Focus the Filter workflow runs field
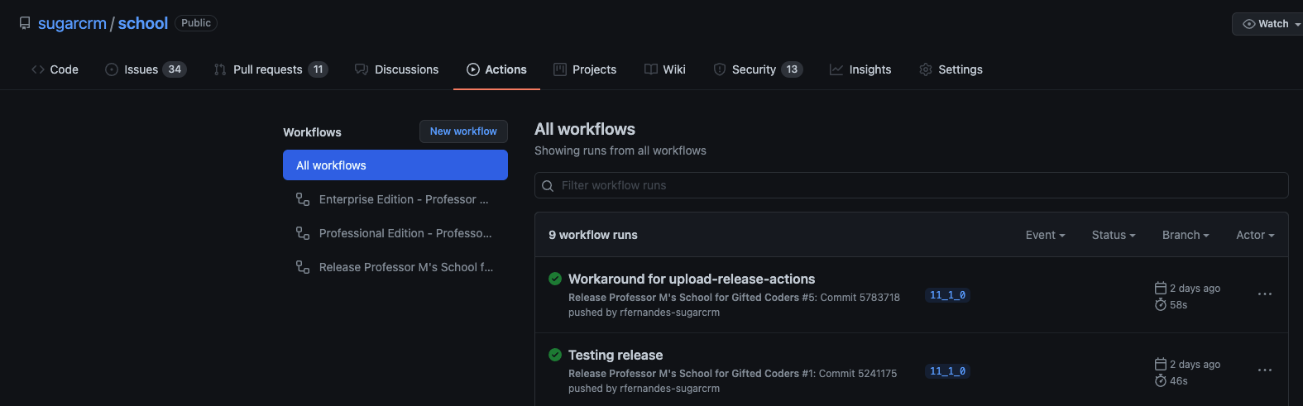Viewport: 1303px width, 406px height. click(x=912, y=185)
